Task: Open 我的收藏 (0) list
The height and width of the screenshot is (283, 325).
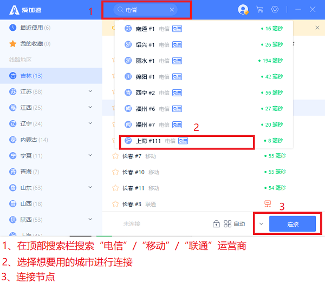Action: pos(51,44)
